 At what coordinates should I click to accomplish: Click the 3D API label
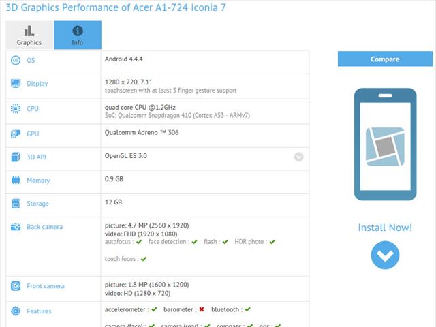36,157
